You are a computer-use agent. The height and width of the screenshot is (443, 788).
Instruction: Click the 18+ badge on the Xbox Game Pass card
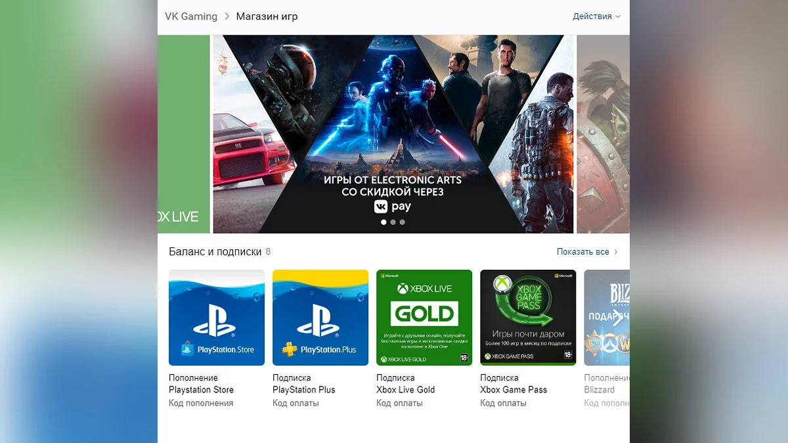pyautogui.click(x=567, y=355)
